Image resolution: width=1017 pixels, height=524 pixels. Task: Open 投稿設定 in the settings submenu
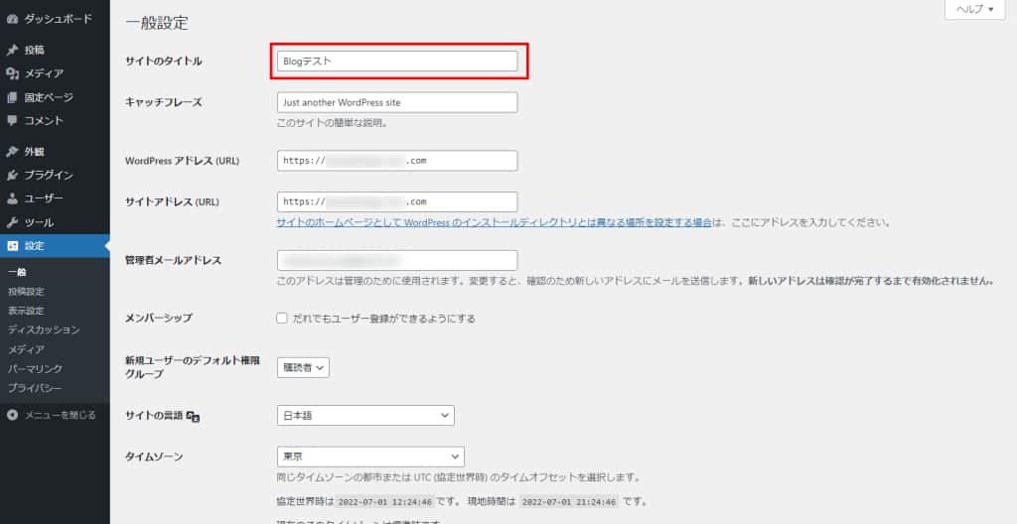tap(26, 292)
